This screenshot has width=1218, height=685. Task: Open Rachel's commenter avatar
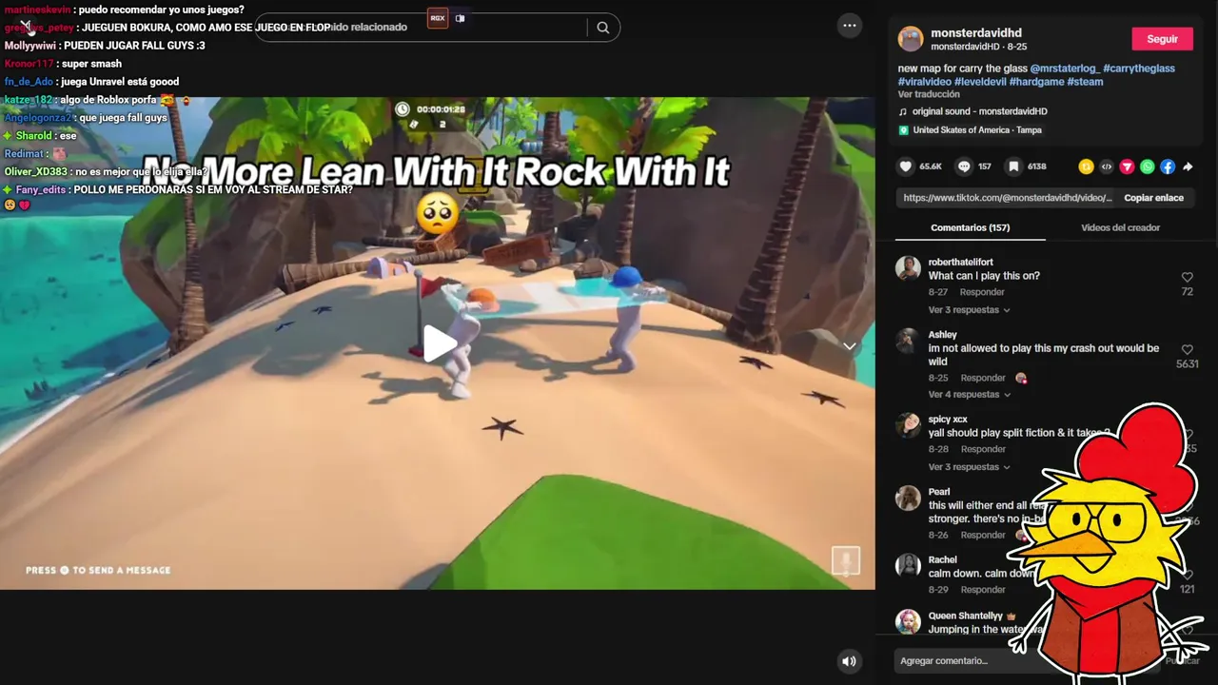pos(908,565)
